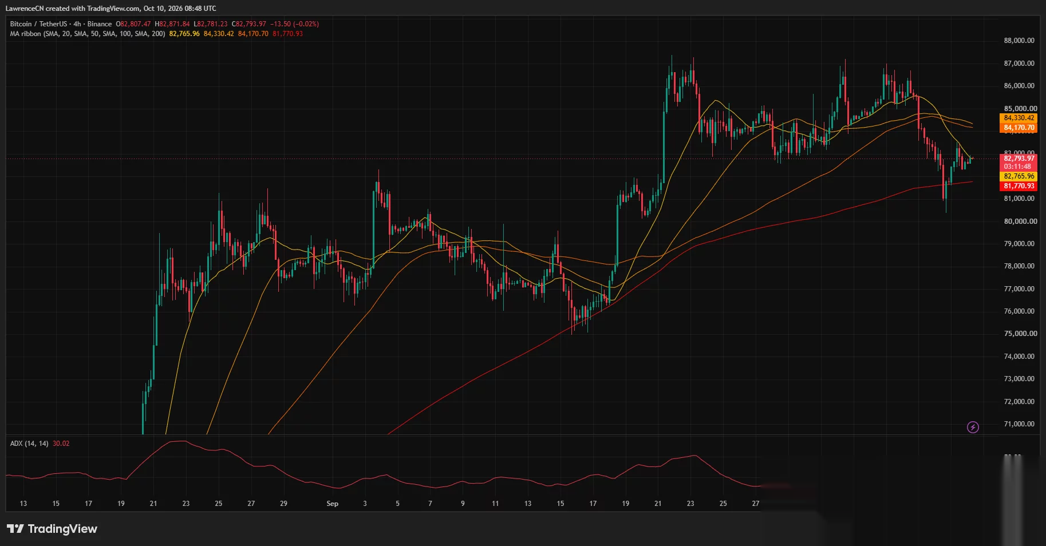Click the 86,000.00 price scale label
Viewport: 1046px width, 546px height.
coord(1019,86)
